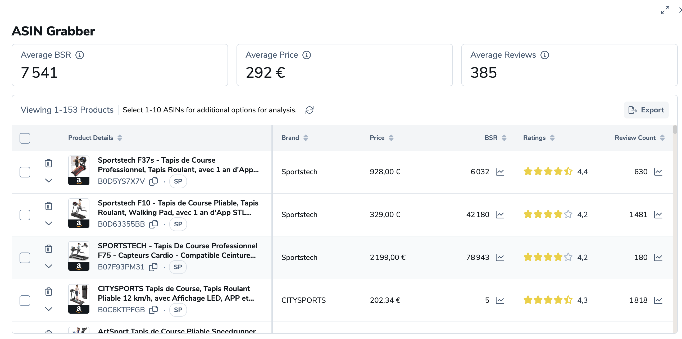Screen dimensions: 682x339
Task: Open the BSR history chart for BSR 78 943
Action: coord(500,258)
